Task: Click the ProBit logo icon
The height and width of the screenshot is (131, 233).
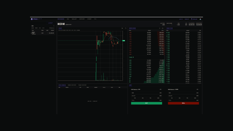Action: point(32,19)
